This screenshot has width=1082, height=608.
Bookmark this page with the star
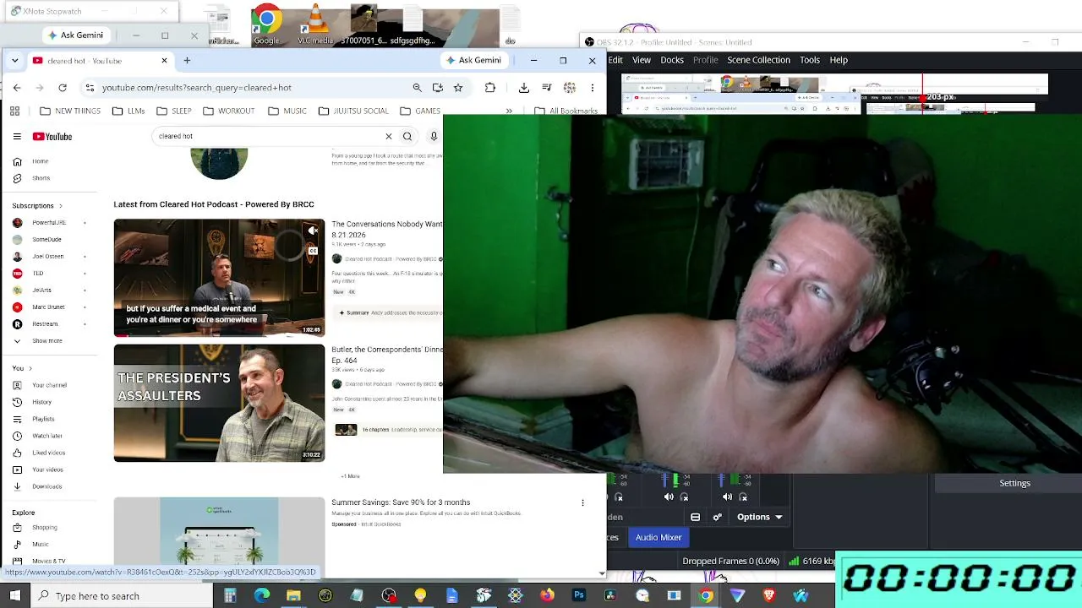click(458, 87)
